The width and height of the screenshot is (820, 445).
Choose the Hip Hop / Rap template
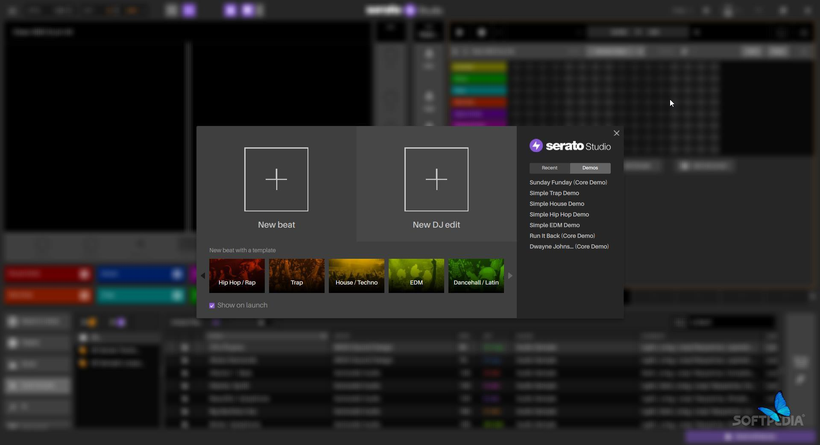pos(237,276)
